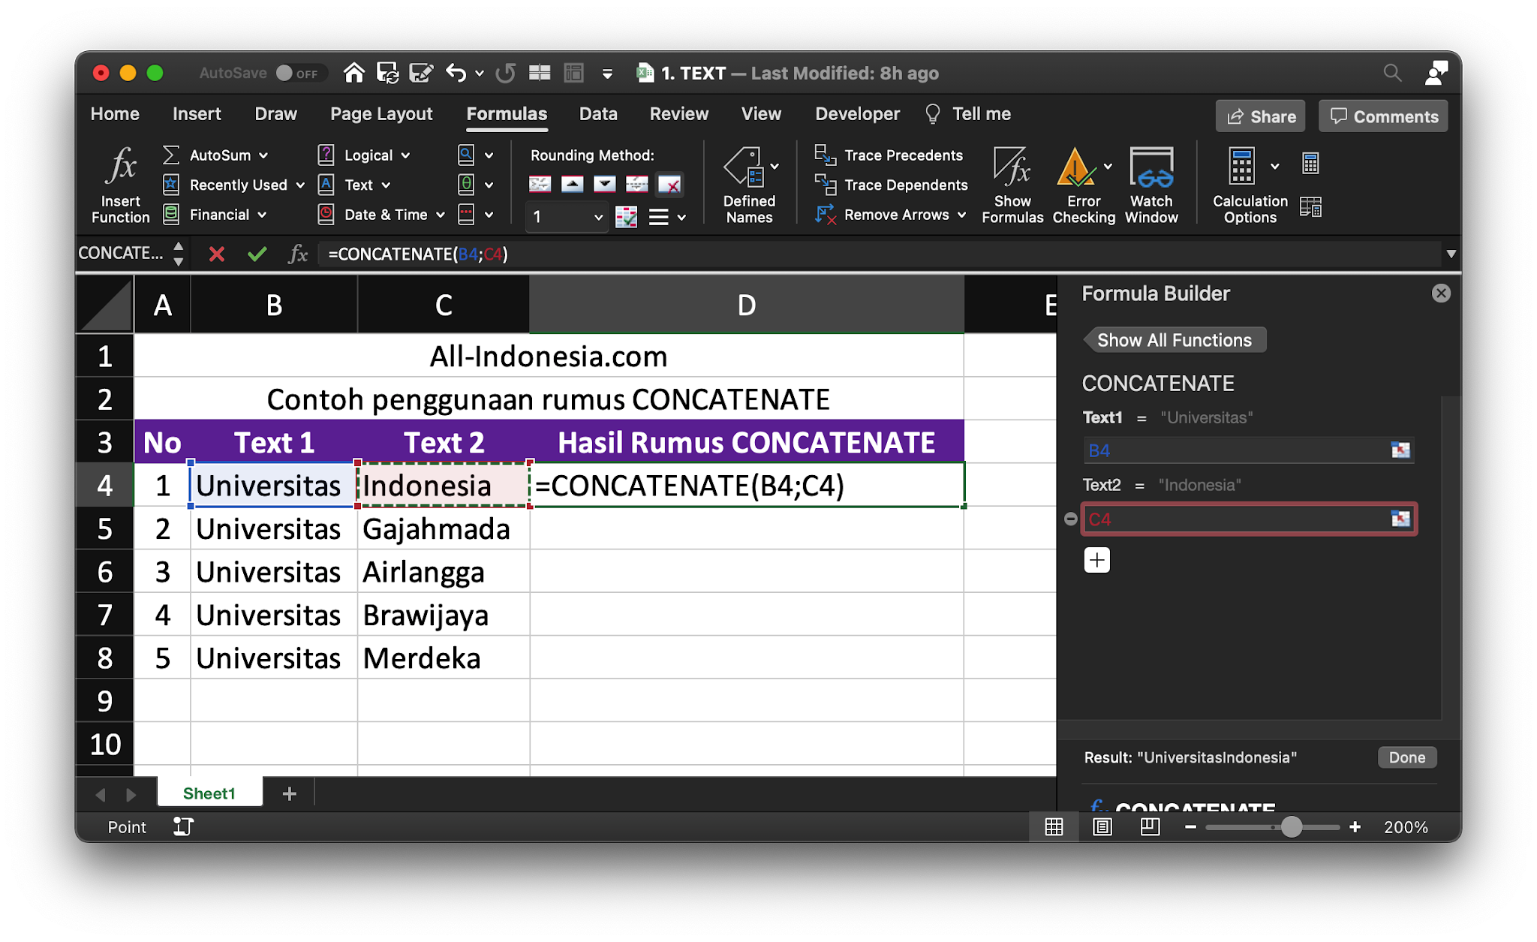The width and height of the screenshot is (1537, 942).
Task: Open the Watch Window
Action: 1150,167
